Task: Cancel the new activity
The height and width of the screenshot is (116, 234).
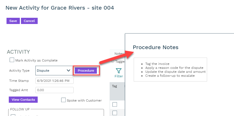Action: pyautogui.click(x=29, y=21)
